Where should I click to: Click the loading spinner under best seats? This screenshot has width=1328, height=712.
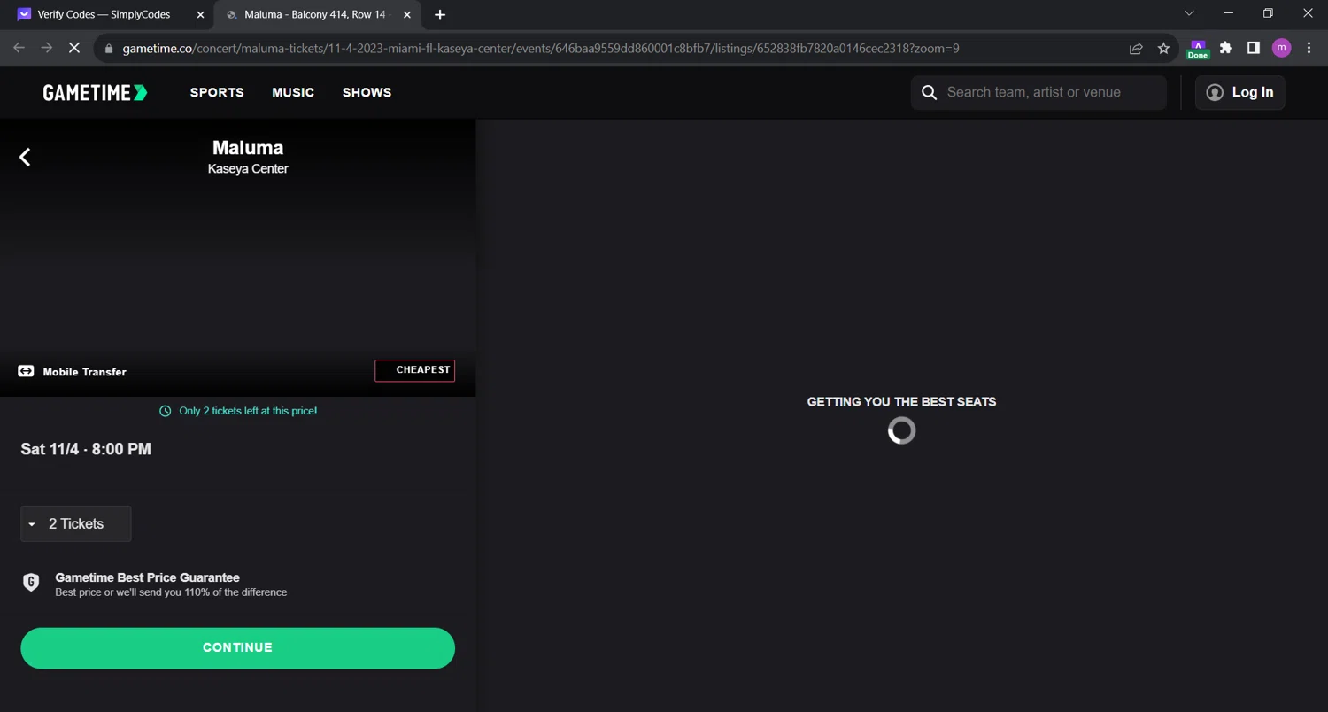tap(901, 430)
